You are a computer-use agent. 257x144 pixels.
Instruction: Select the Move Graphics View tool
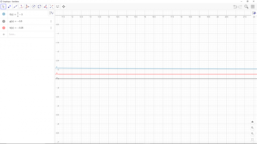64,7
